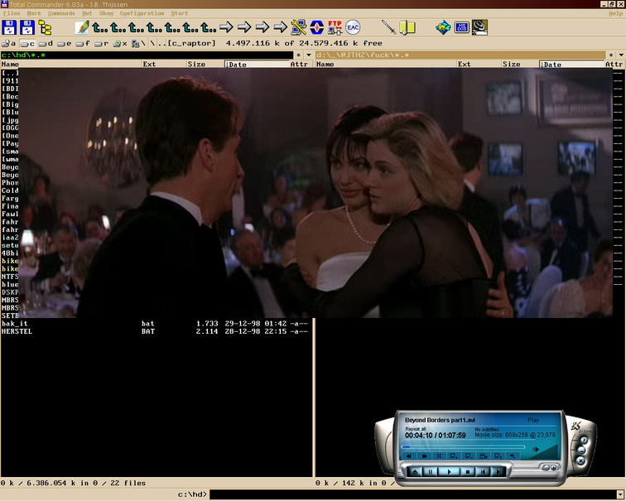Open the Commands menu
This screenshot has height=501, width=626.
coord(61,13)
